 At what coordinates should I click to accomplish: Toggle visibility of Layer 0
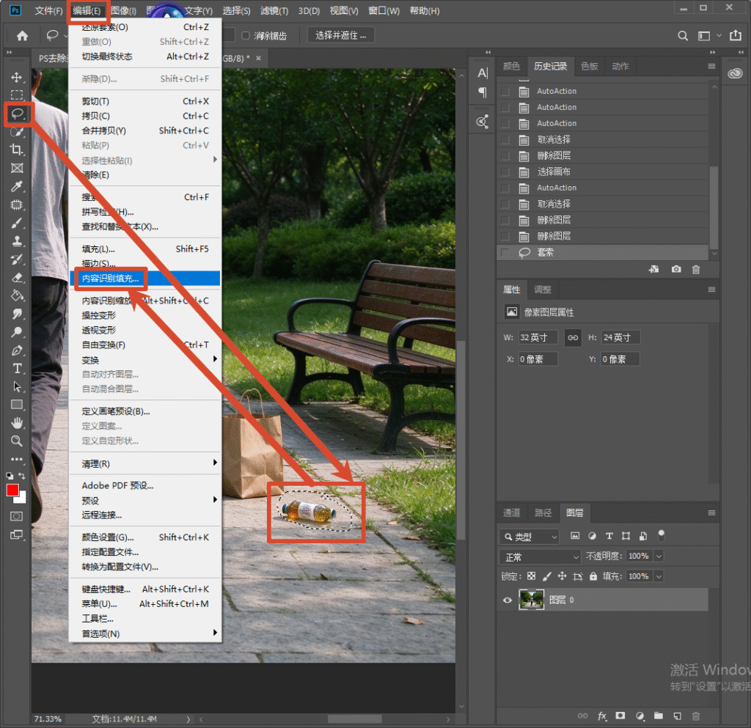point(508,600)
